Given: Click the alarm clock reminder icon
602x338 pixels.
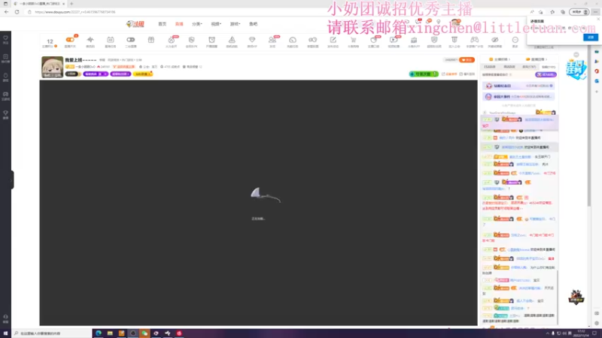Looking at the screenshot, I should [x=211, y=40].
